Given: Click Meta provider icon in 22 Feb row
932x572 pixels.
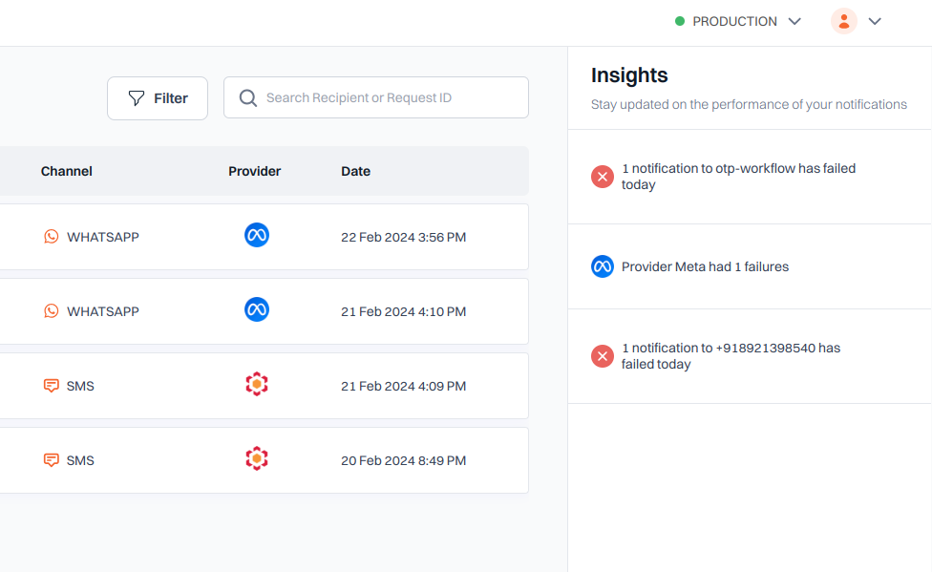Looking at the screenshot, I should click(257, 235).
